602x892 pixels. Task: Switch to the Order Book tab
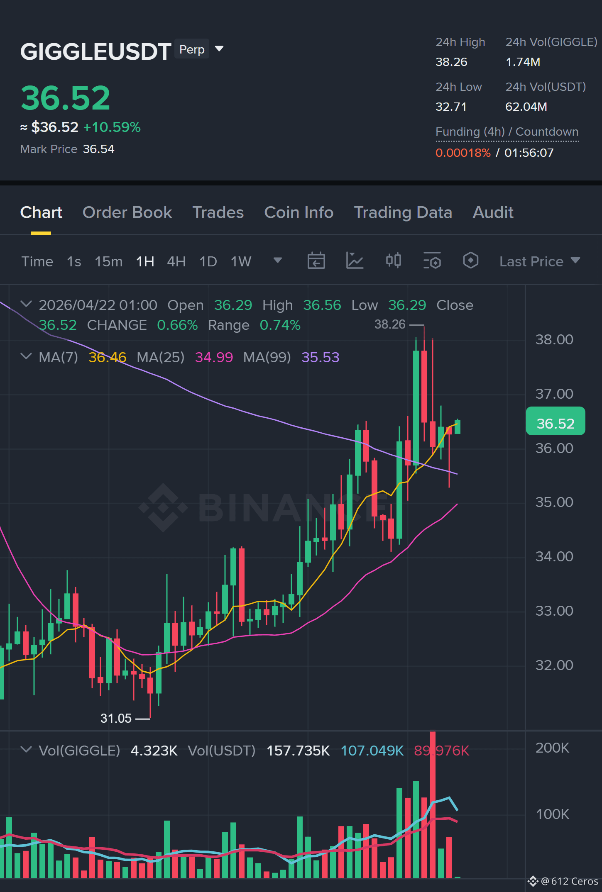click(127, 212)
